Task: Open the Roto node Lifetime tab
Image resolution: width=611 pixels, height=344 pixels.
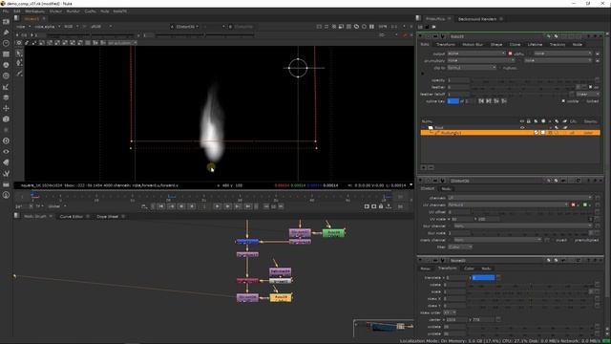Action: click(535, 45)
